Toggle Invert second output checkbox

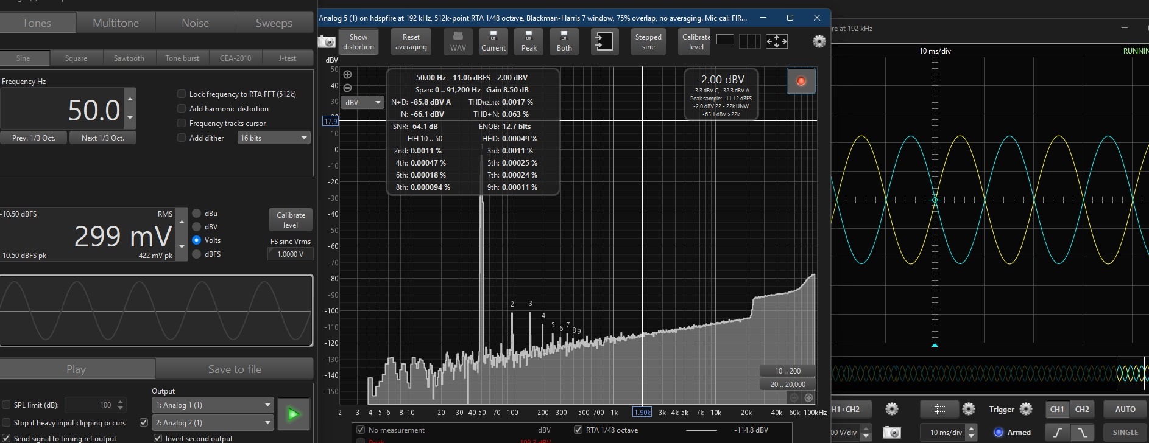158,438
